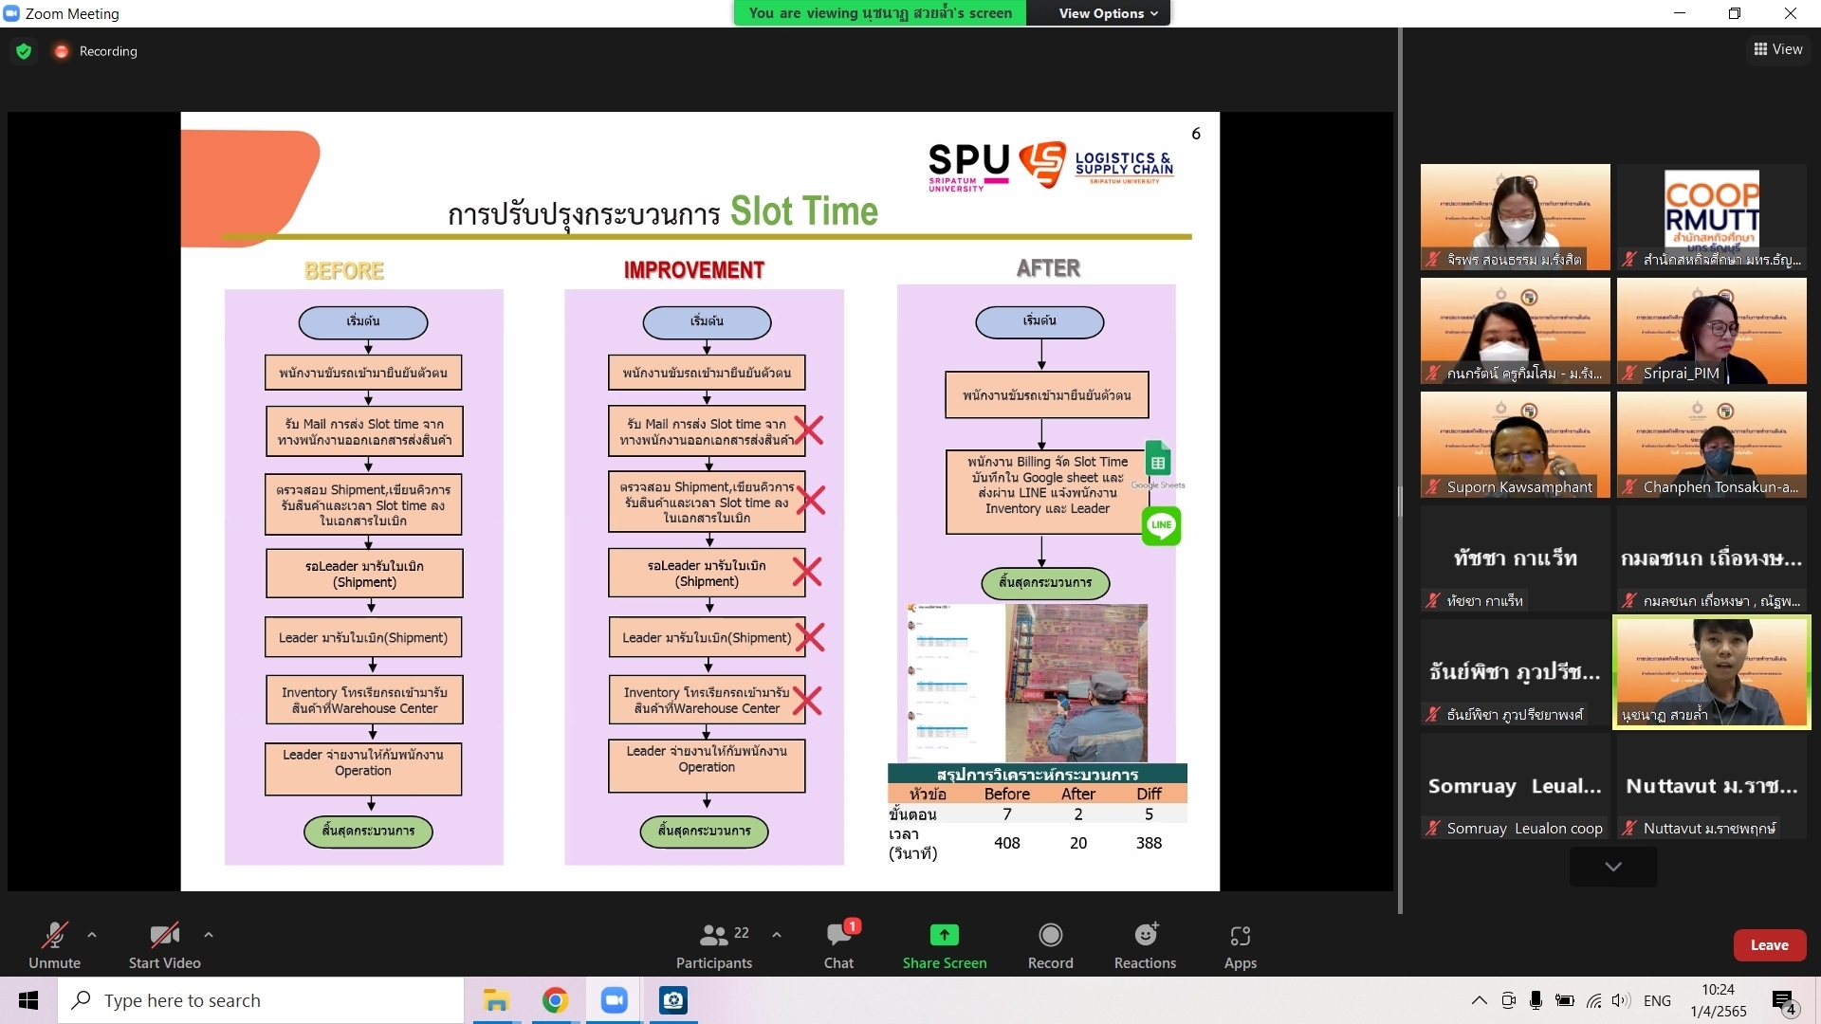Image resolution: width=1821 pixels, height=1024 pixels.
Task: Select จิรพร สอนธรรม video thumbnail
Action: tap(1515, 217)
